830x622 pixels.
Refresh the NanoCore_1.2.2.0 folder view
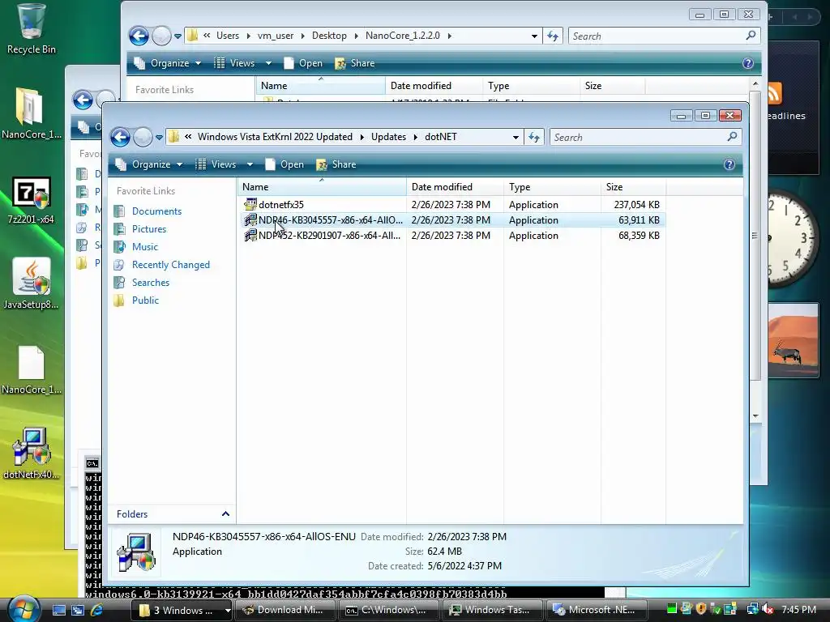point(553,36)
